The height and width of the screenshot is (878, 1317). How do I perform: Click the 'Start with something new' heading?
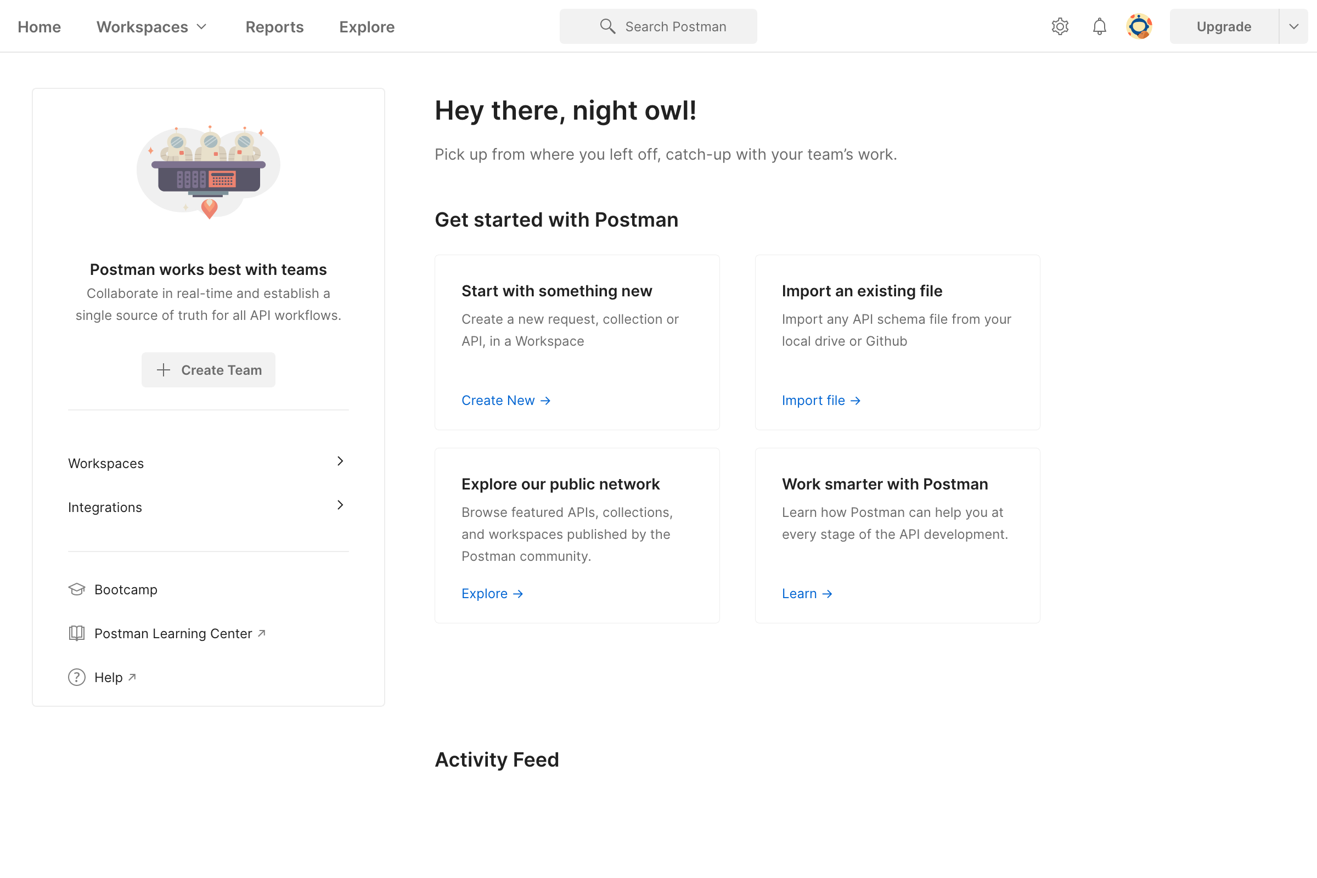tap(556, 291)
